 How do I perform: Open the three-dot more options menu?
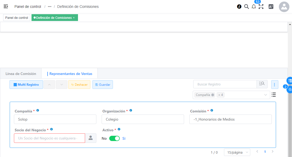pyautogui.click(x=274, y=84)
